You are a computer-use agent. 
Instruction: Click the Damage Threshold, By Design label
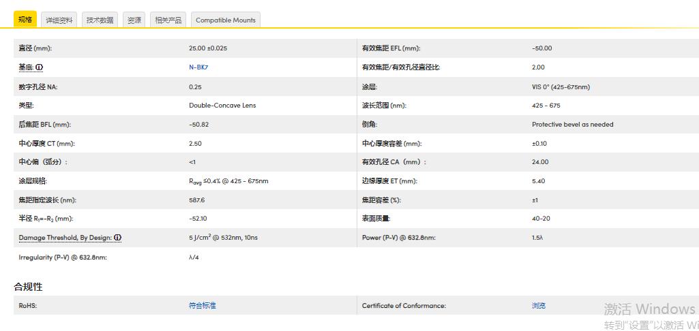(65, 238)
